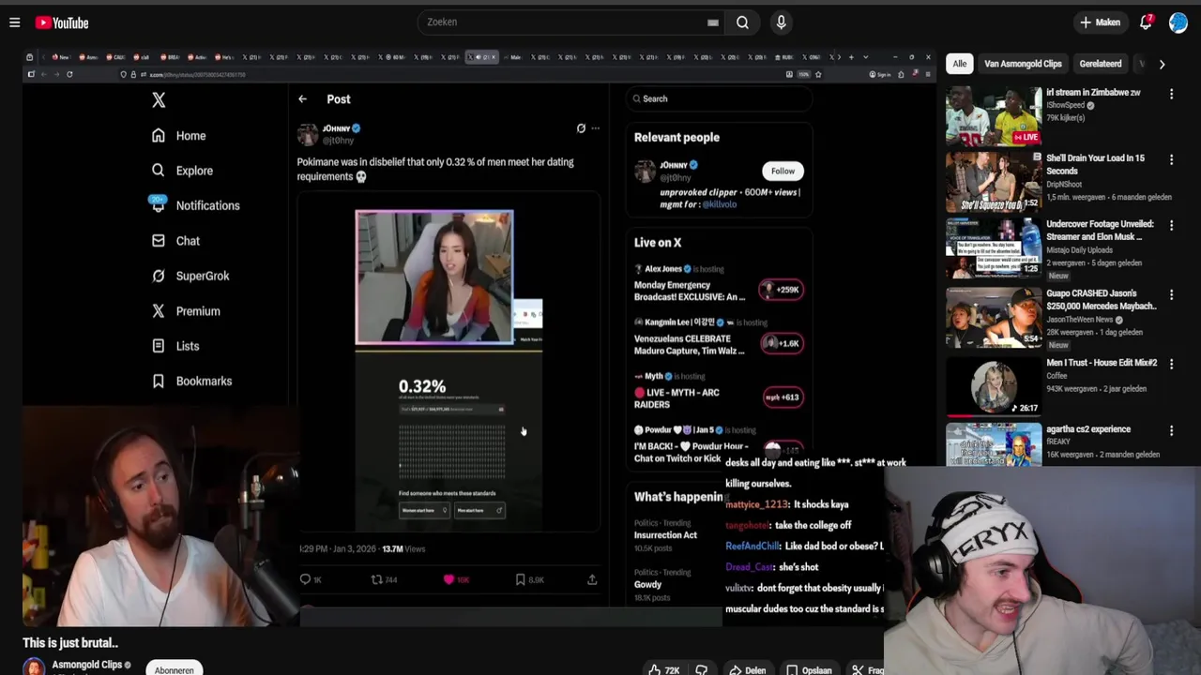Open the on-screen keyboard icon in search

(713, 22)
